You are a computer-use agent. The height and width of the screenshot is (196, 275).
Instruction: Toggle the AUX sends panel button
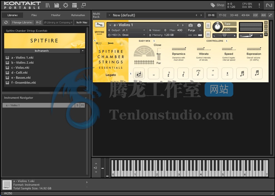point(263,15)
